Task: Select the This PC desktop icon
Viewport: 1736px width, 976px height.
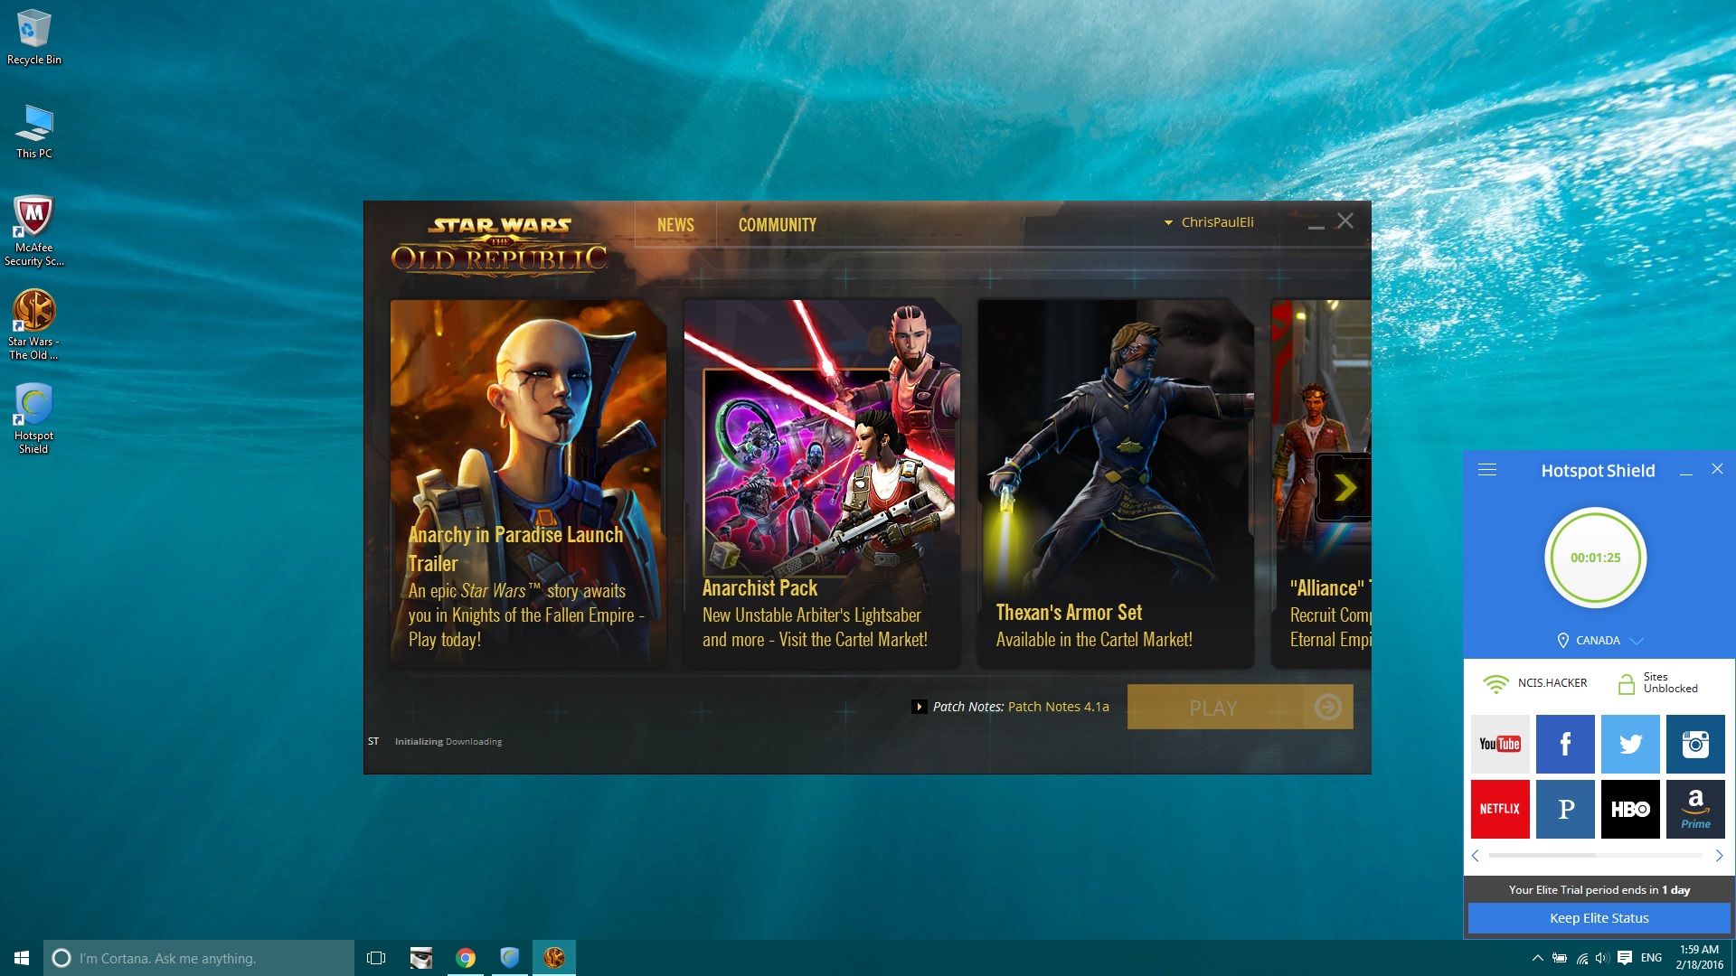Action: point(33,131)
